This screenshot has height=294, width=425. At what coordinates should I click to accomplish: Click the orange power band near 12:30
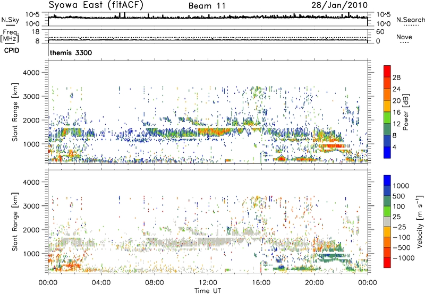click(x=214, y=132)
